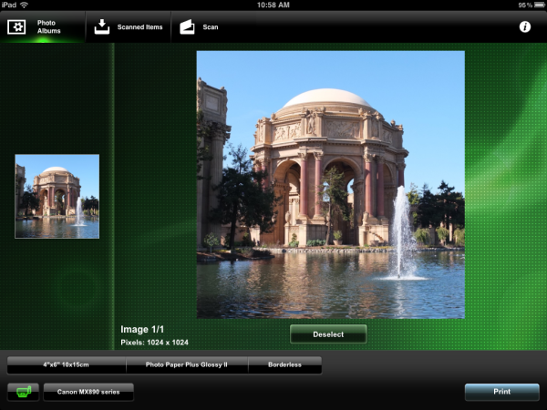
Task: Tap the Wi-Fi icon in status bar
Action: coord(24,5)
